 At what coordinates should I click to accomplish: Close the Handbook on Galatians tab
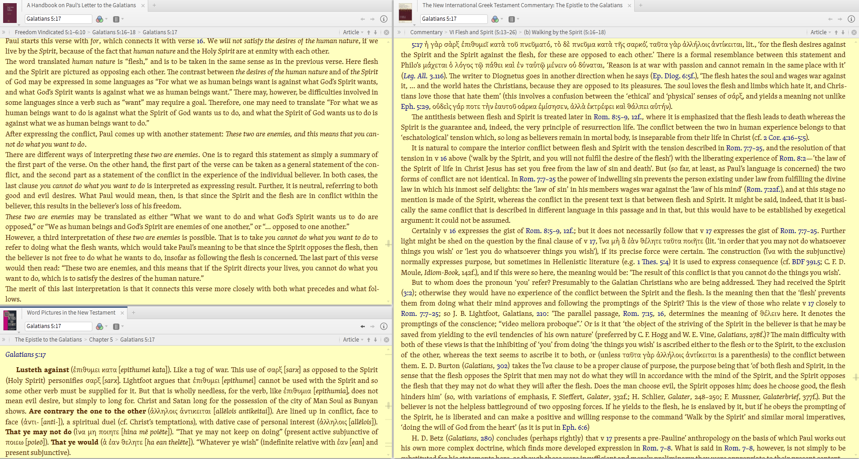(143, 6)
